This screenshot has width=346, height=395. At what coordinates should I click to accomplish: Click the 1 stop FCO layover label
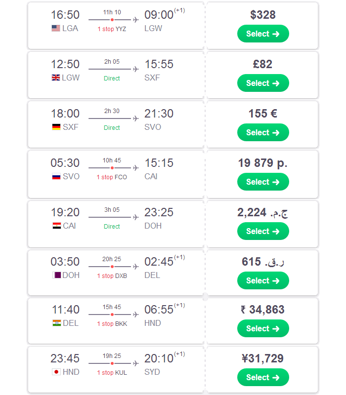(x=112, y=177)
